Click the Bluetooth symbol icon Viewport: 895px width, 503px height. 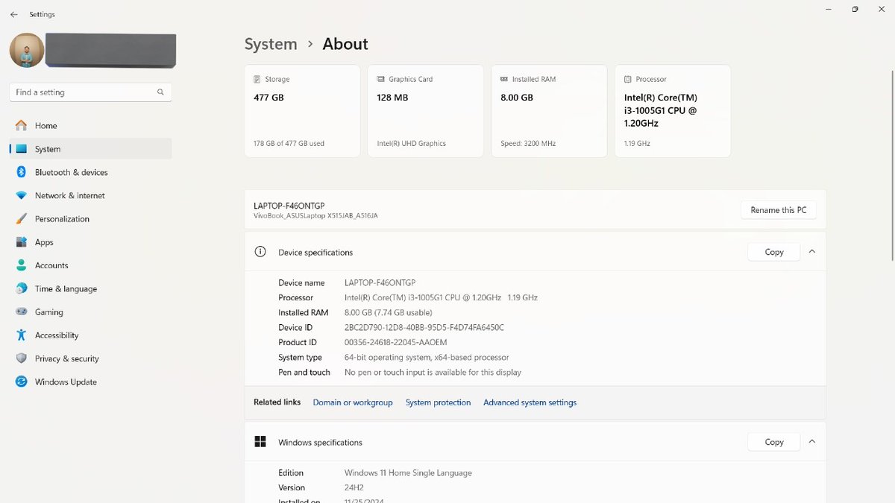[21, 172]
